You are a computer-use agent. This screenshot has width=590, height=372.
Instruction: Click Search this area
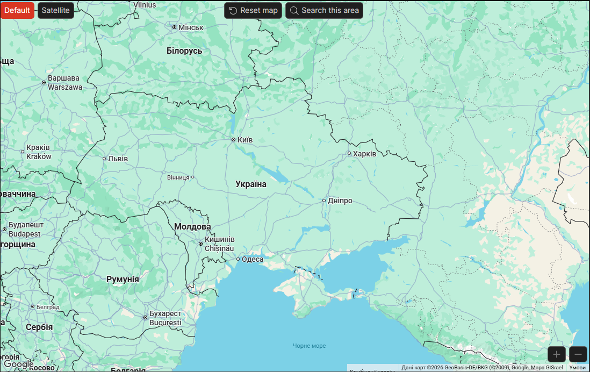(325, 11)
